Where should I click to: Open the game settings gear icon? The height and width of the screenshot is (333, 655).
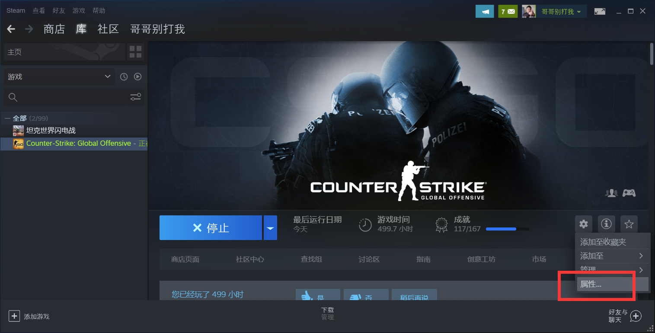tap(584, 224)
